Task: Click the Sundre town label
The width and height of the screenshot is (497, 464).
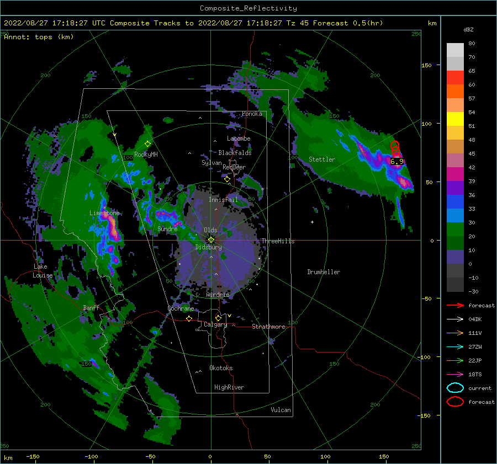Action: [x=167, y=228]
